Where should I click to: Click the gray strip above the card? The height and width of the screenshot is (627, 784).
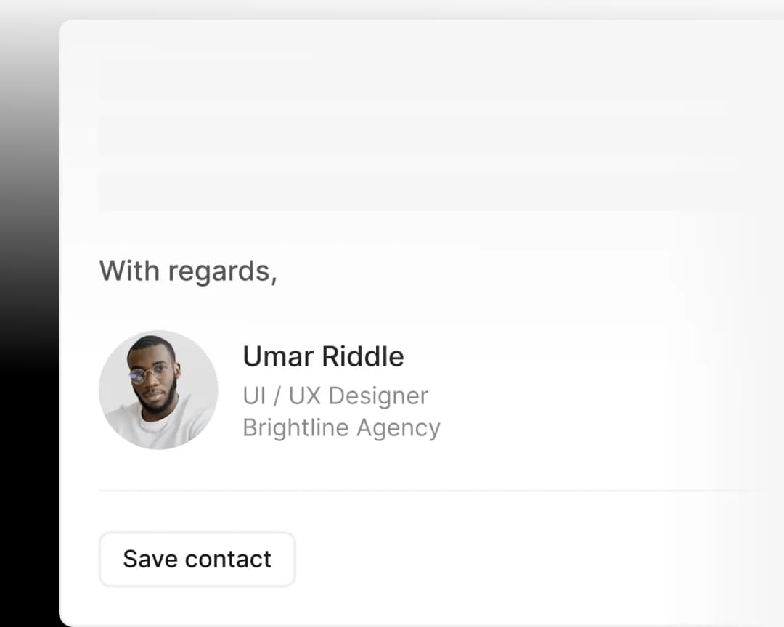click(392, 9)
